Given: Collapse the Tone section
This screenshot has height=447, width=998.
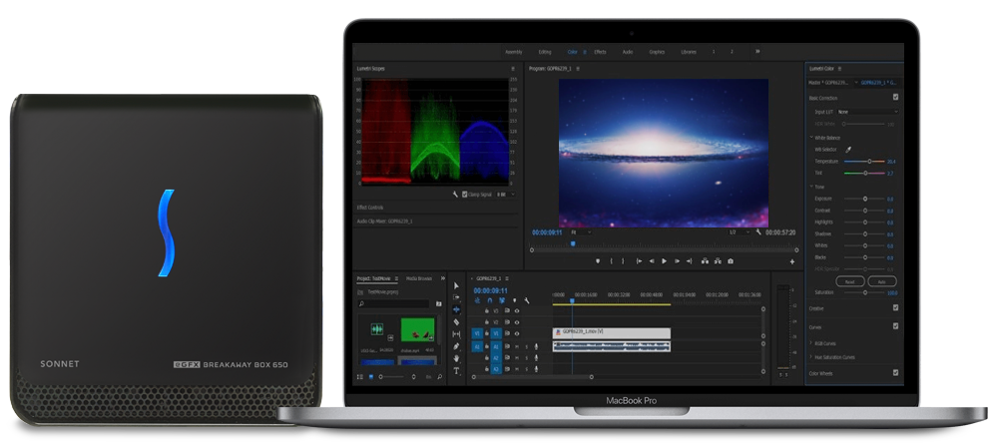Looking at the screenshot, I should [811, 186].
